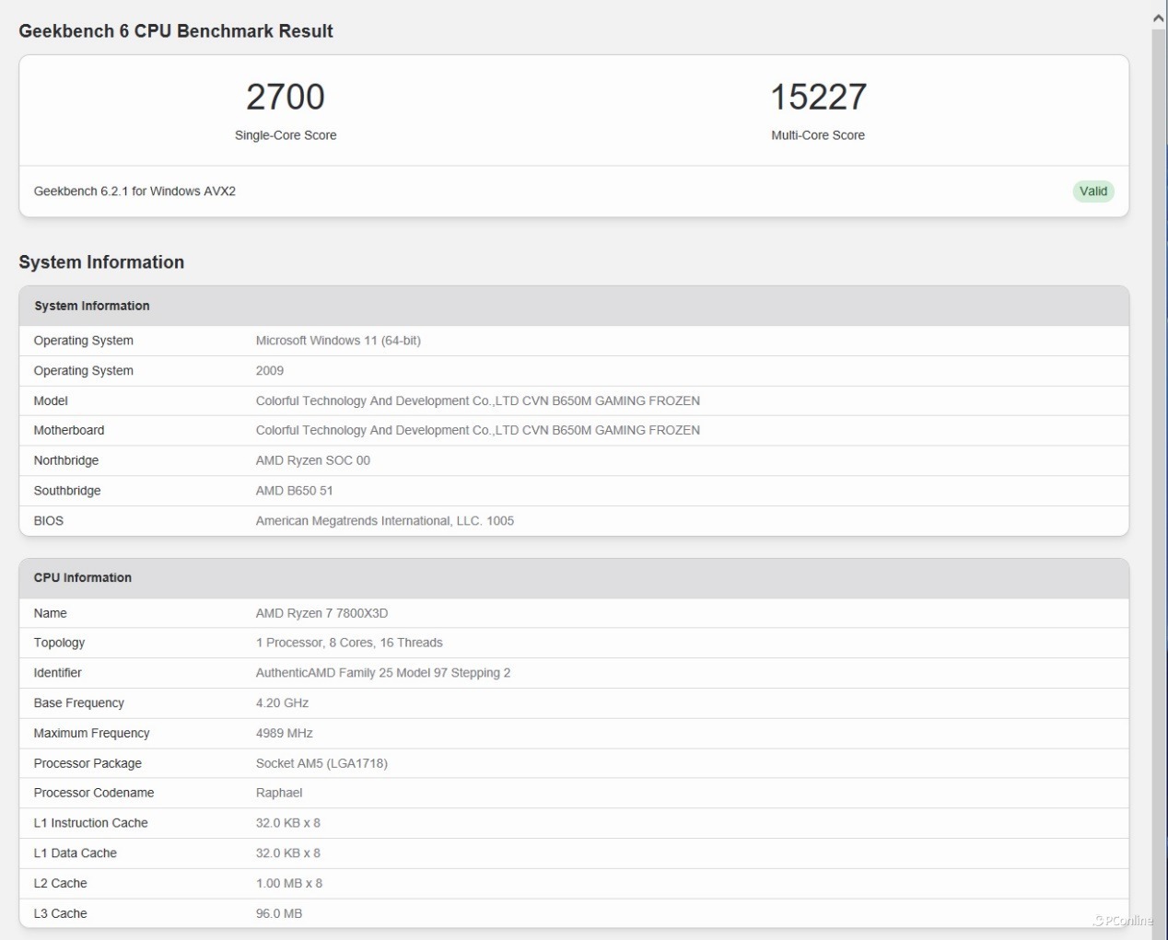1168x940 pixels.
Task: Click the scrollbar up arrow
Action: tap(1159, 17)
